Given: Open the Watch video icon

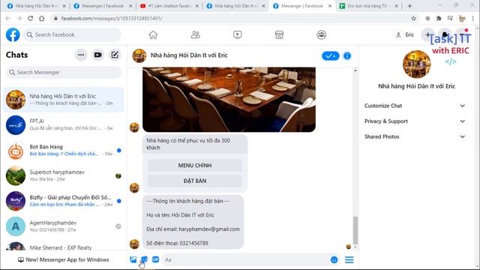Looking at the screenshot, I should click(237, 34).
